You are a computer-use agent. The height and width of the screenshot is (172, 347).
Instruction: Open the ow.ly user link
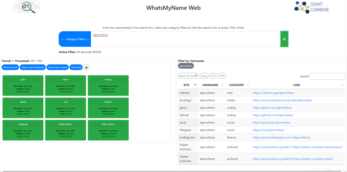point(271,122)
